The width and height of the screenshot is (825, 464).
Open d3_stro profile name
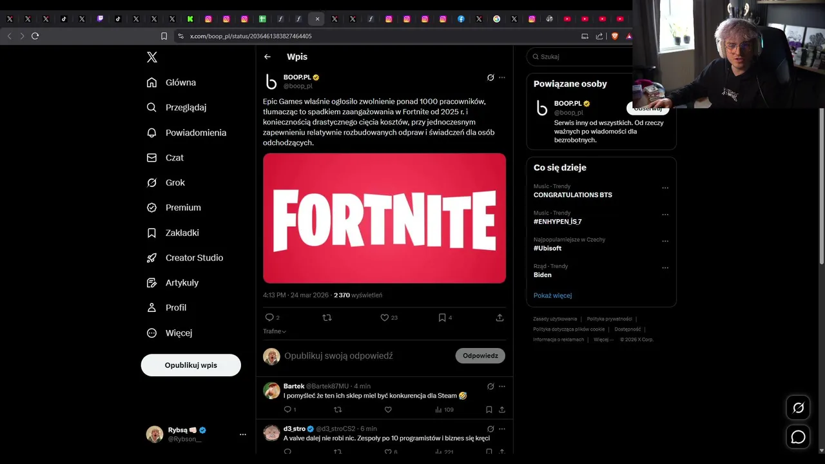295,429
